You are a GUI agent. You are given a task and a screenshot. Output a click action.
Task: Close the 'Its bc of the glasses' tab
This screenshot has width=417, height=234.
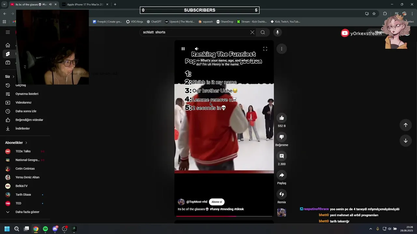click(x=56, y=5)
